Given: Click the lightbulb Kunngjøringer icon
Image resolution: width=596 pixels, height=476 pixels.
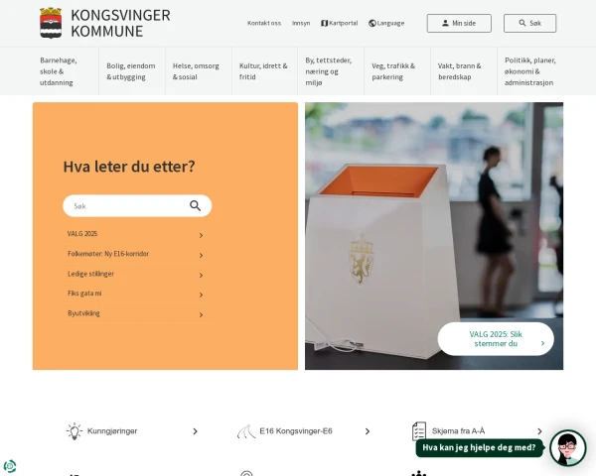Looking at the screenshot, I should coord(74,431).
